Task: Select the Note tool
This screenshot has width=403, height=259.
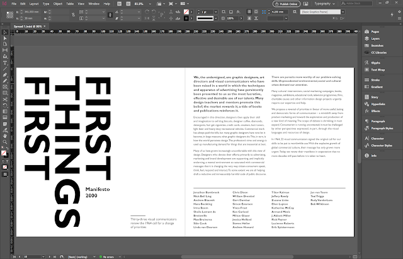Action: (5, 124)
